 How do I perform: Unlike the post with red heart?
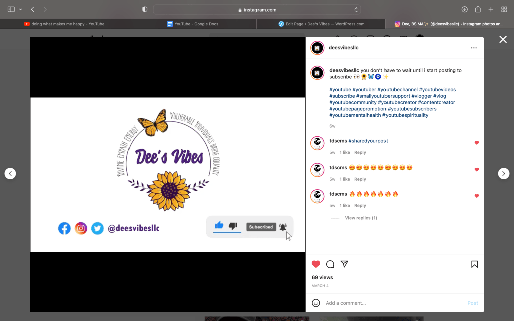(316, 264)
